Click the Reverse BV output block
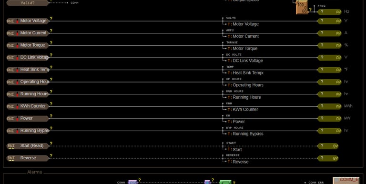Image resolution: width=366 pixels, height=184 pixels. [328, 158]
